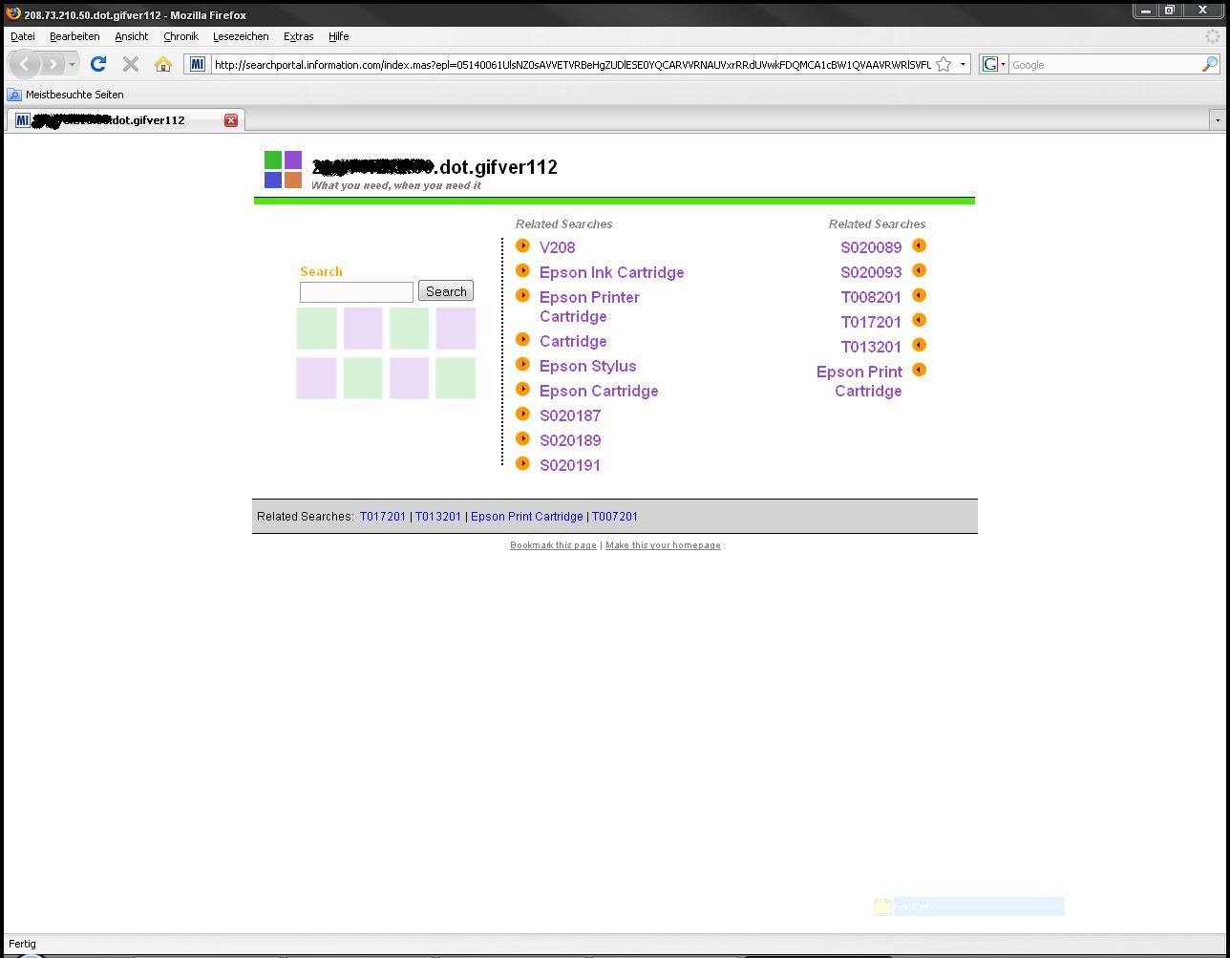Click the Stop loading X icon
Screen dimensions: 1230x958
pyautogui.click(x=131, y=64)
